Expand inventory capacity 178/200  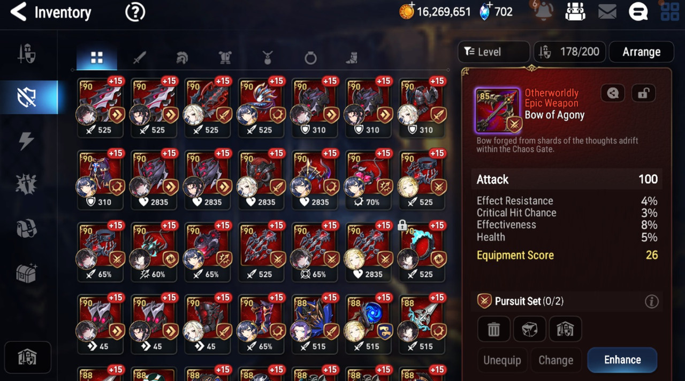point(569,52)
